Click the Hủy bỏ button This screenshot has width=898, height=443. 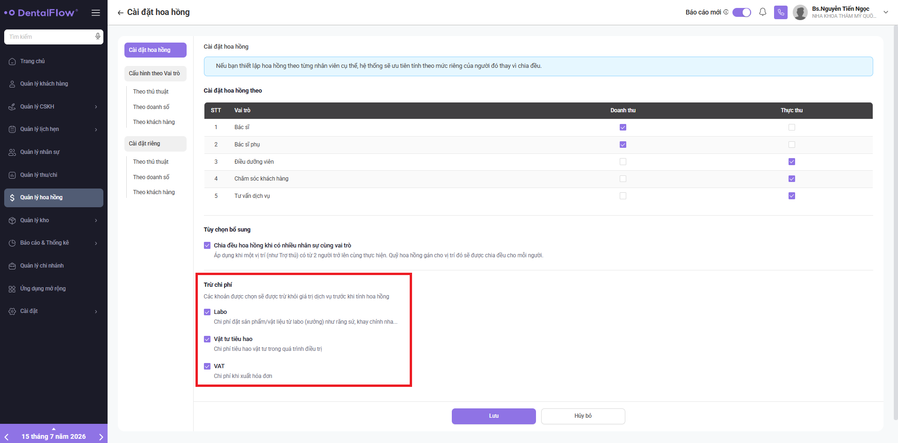(x=583, y=416)
